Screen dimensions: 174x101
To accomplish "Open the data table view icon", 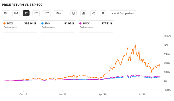I will coord(103,13).
